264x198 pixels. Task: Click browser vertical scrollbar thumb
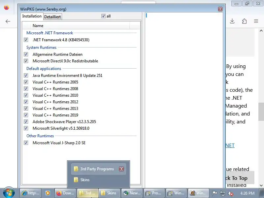261,112
